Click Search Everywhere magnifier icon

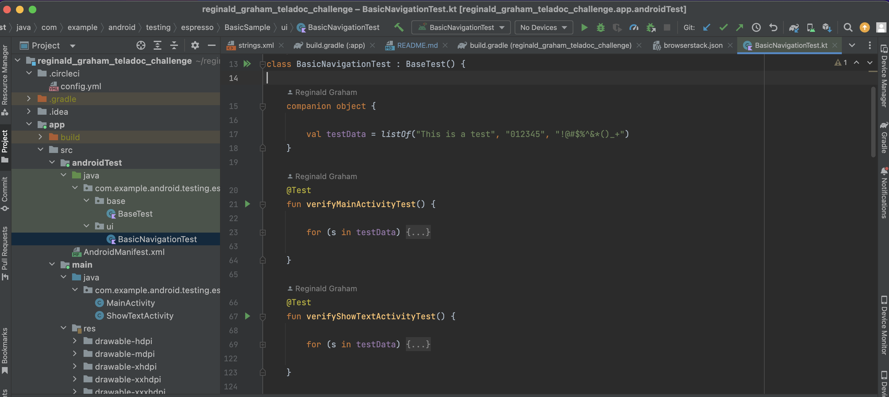pos(848,27)
